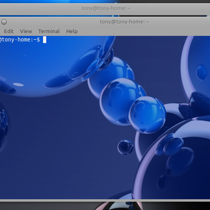Click the small dark sphere in the terminal
Image resolution: width=210 pixels, height=210 pixels.
(125, 147)
